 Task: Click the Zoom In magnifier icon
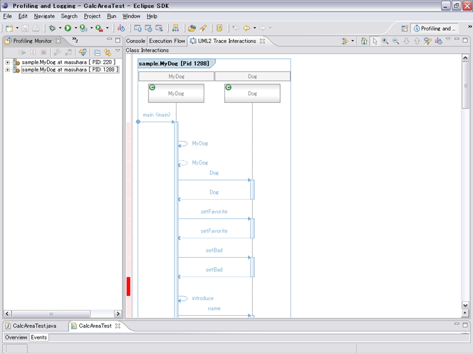[x=385, y=41]
